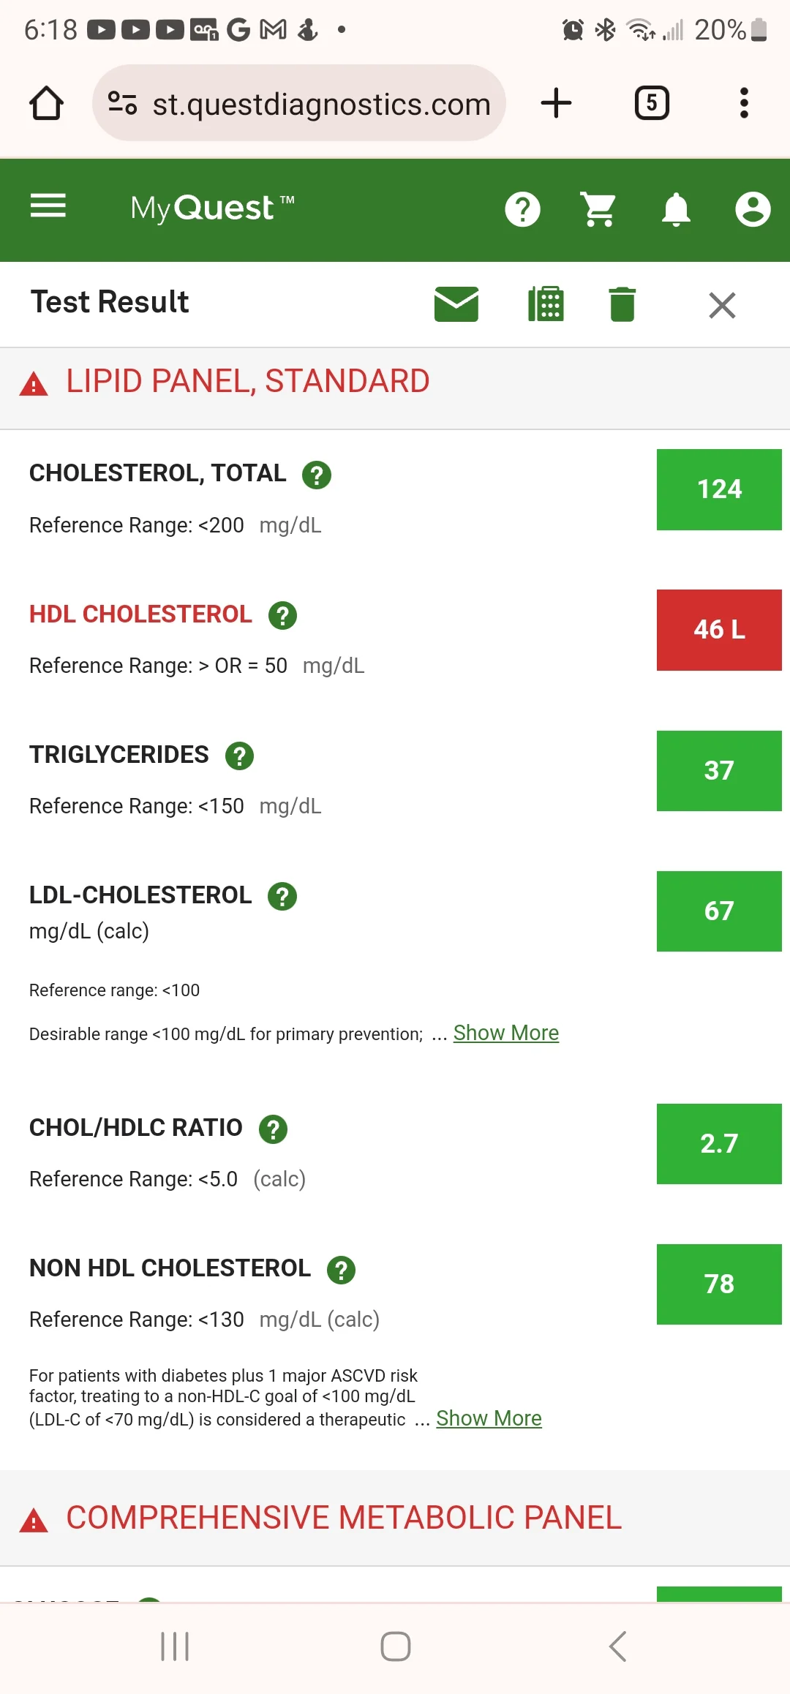Screen dimensions: 790x1694
Task: Open help for Cholesterol, Total
Action: [317, 475]
